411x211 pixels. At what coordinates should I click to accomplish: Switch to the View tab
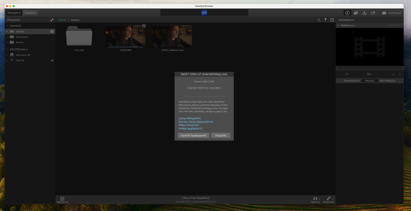coord(30,13)
